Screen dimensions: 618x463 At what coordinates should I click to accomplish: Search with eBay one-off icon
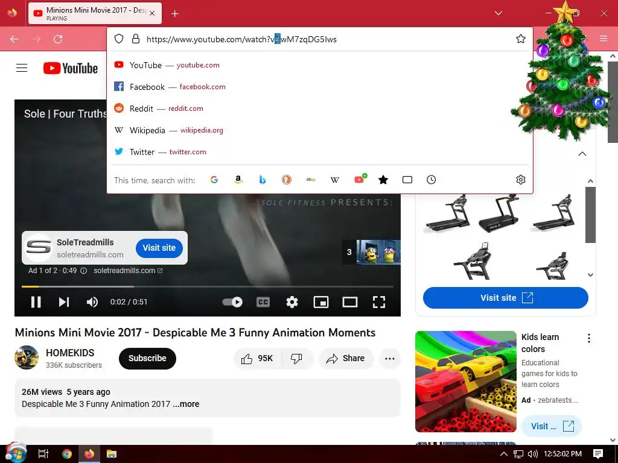pos(311,180)
